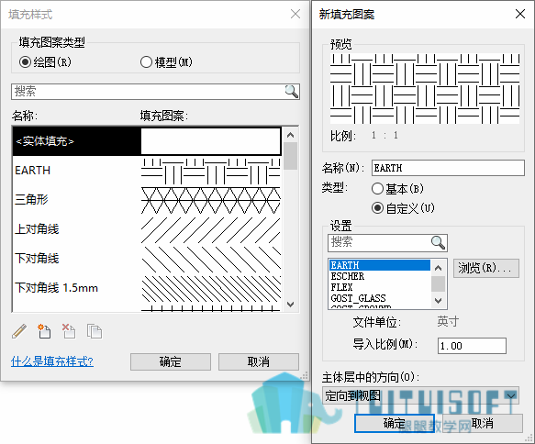
Task: Click 取消 in 填充样式 dialog
Action: click(x=258, y=361)
